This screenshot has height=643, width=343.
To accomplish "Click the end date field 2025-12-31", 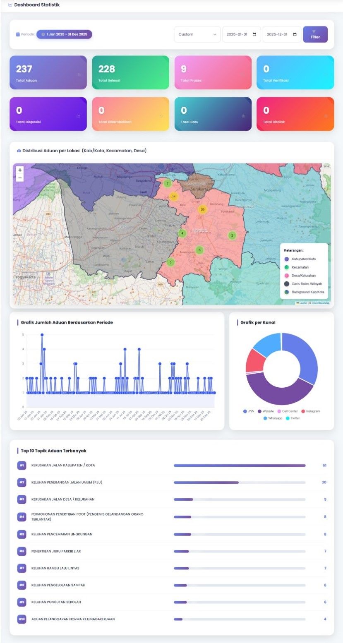I will point(277,34).
